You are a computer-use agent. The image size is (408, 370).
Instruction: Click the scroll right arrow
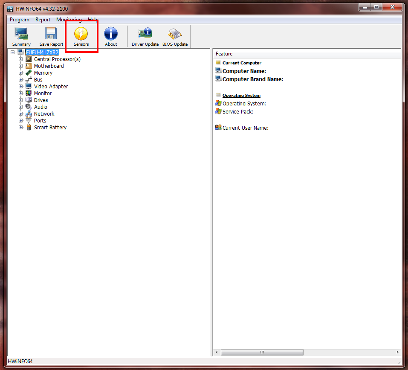(398, 353)
